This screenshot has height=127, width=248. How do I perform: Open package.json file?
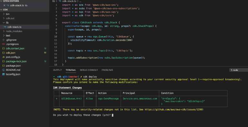click(x=13, y=66)
